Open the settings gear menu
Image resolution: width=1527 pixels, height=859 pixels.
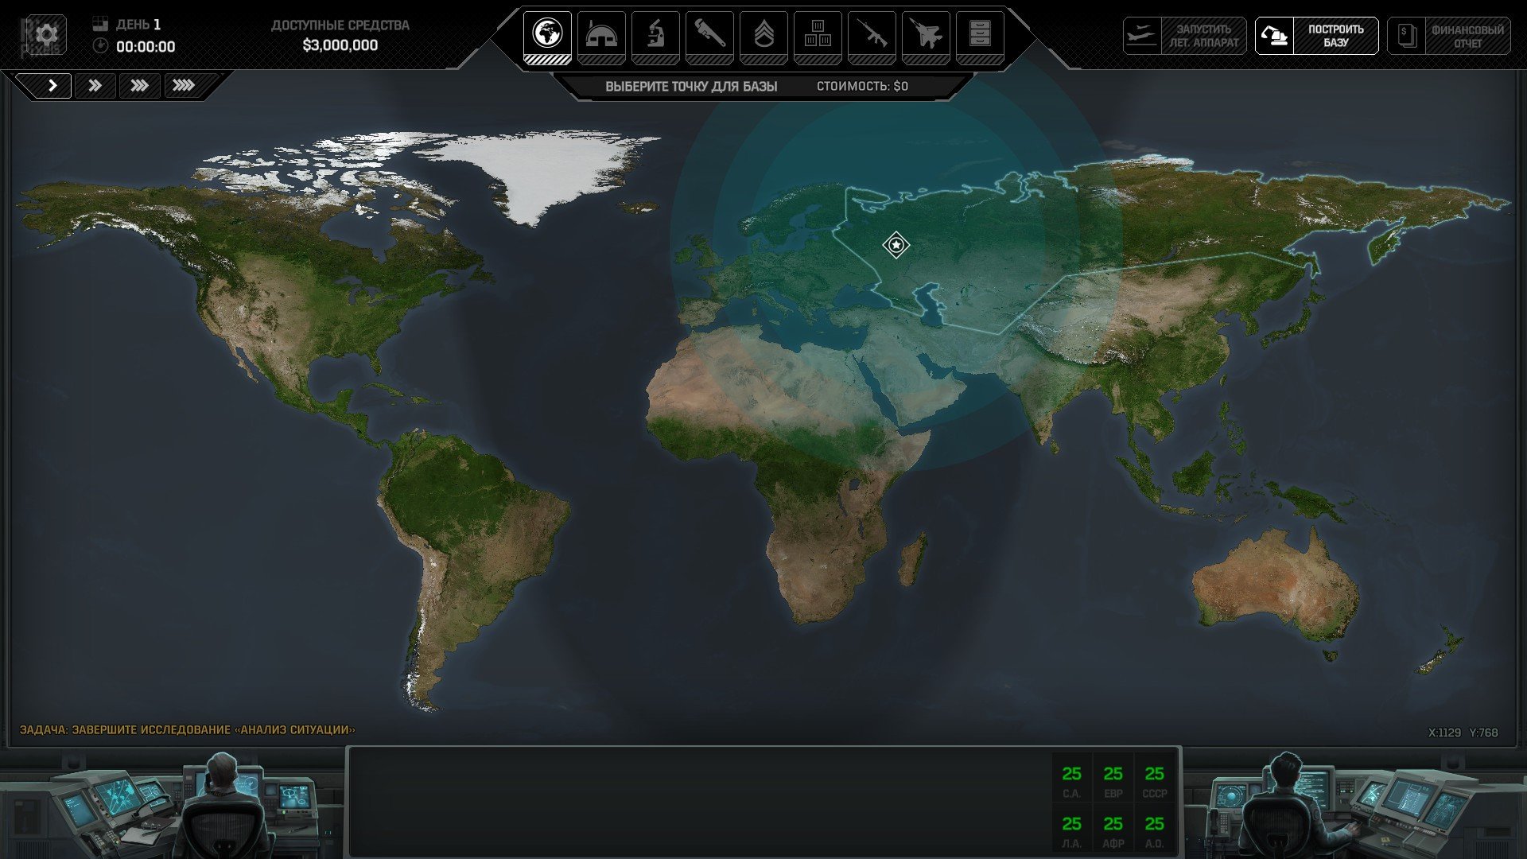click(47, 35)
